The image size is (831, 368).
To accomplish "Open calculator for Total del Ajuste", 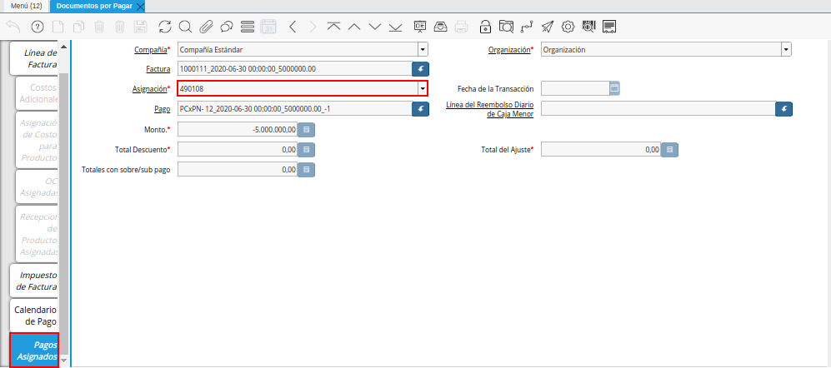I will pos(670,150).
